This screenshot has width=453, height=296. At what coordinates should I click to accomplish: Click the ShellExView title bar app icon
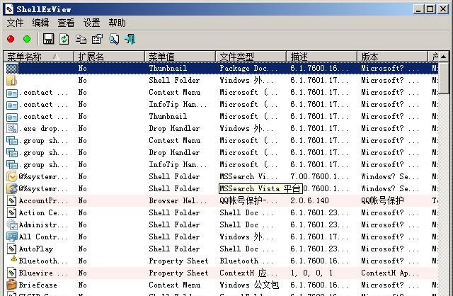click(x=9, y=9)
